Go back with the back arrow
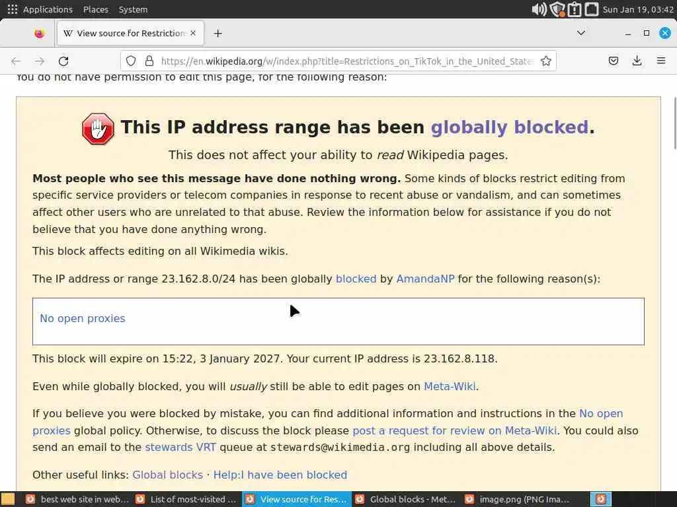This screenshot has height=507, width=677. pos(16,61)
